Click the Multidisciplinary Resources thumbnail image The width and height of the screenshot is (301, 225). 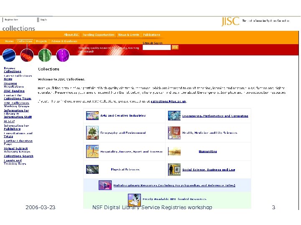[x=105, y=185]
